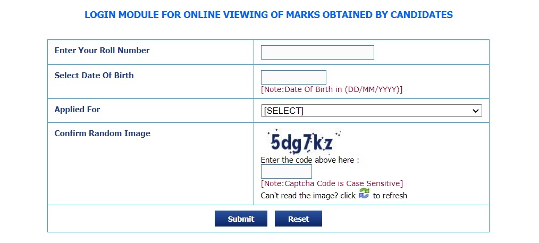Click the Captcha Code is Case Sensitive note
539x243 pixels.
click(332, 183)
